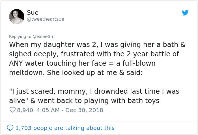Click the date 'Dec 30, 2018'
Screen dimensions: 198x135
click(x=84, y=110)
